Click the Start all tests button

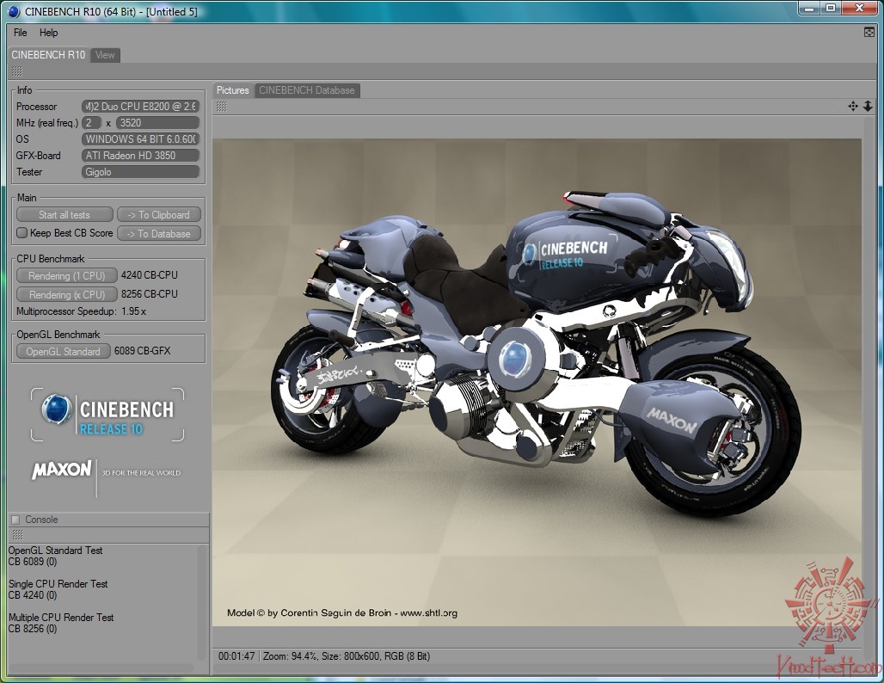pos(64,215)
